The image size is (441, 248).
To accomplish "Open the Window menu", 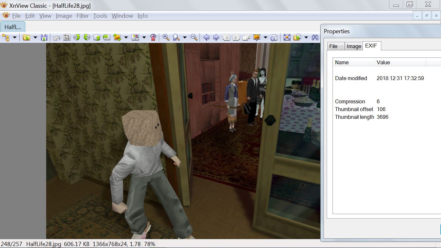I will 122,16.
